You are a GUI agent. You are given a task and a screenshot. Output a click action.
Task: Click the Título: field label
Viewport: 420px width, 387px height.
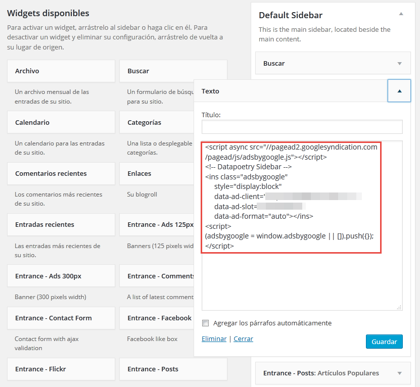point(211,115)
